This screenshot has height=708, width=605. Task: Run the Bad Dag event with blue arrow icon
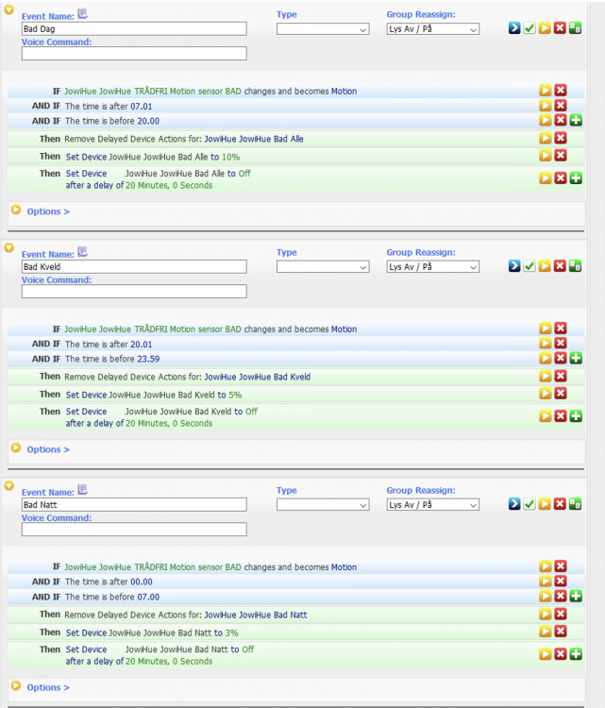[x=514, y=28]
